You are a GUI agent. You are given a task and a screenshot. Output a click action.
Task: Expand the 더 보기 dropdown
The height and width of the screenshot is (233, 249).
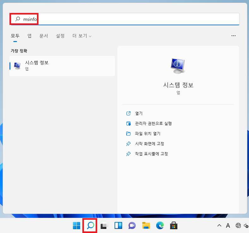click(x=82, y=36)
